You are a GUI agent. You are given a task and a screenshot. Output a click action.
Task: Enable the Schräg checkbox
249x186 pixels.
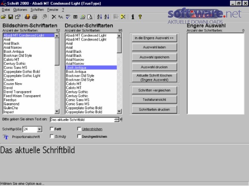52,136
